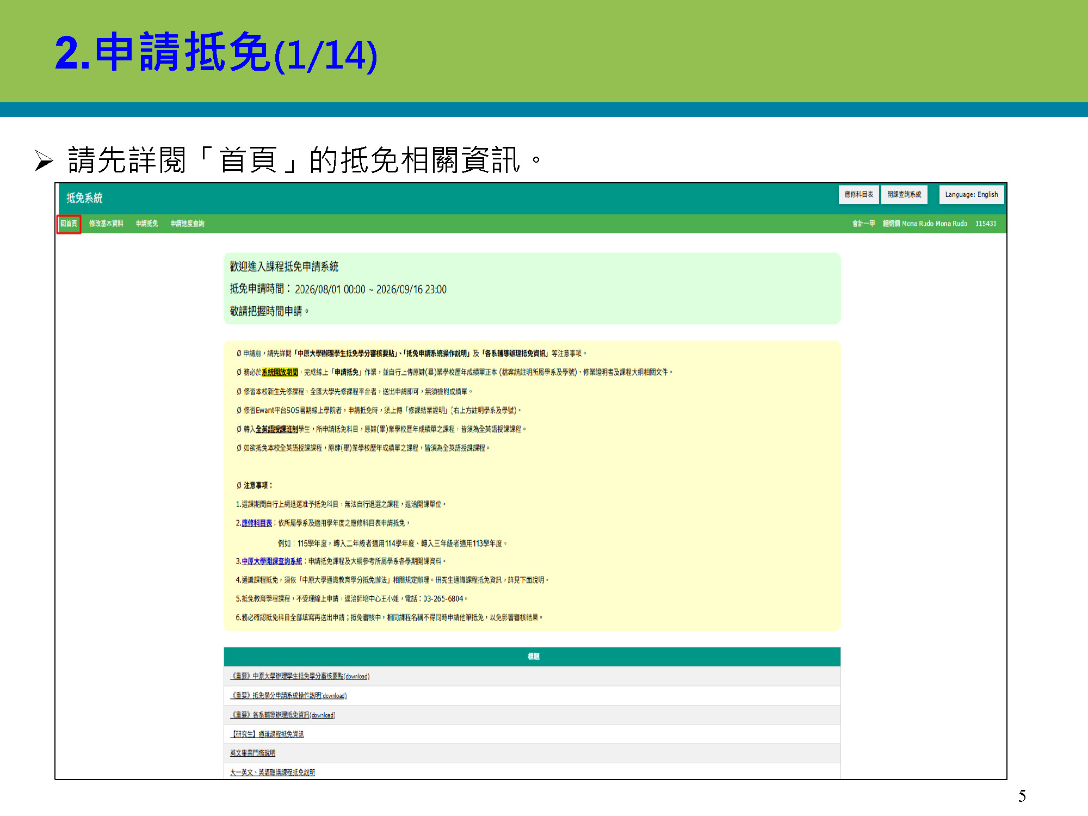Open the 應修科目表 link in note 2
Viewport: 1088px width, 816px height.
coord(257,523)
